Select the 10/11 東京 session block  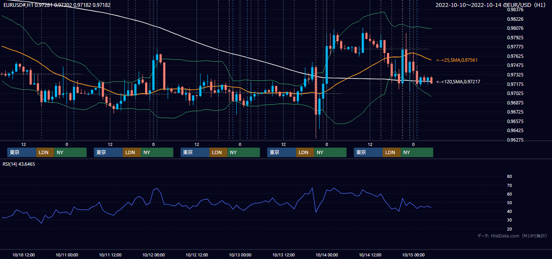tap(108, 152)
